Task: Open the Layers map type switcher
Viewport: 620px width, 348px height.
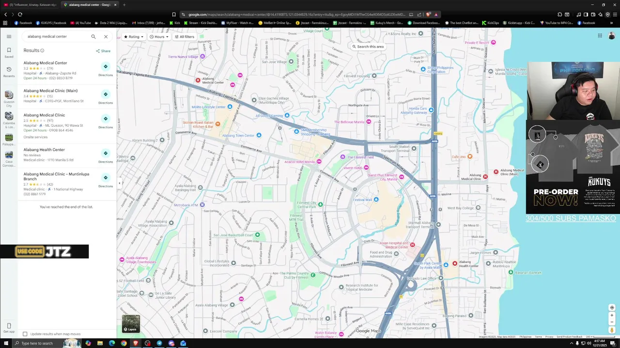Action: [x=131, y=324]
